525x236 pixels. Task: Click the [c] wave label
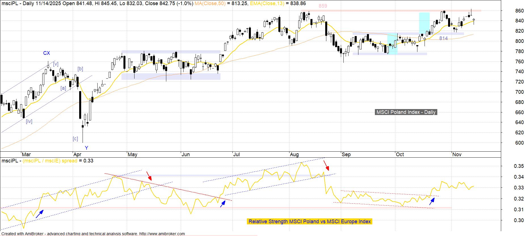coord(75,139)
